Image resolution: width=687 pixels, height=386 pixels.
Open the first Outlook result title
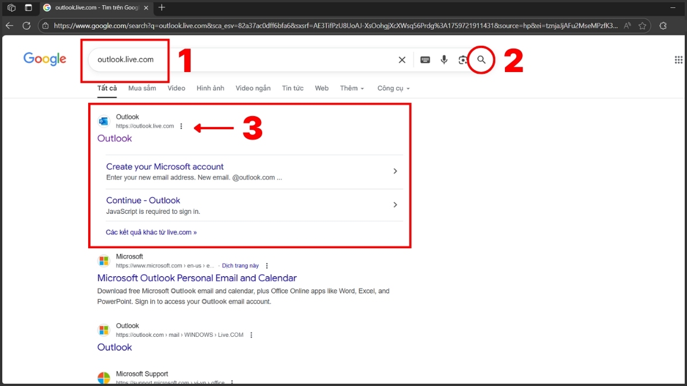coord(114,138)
